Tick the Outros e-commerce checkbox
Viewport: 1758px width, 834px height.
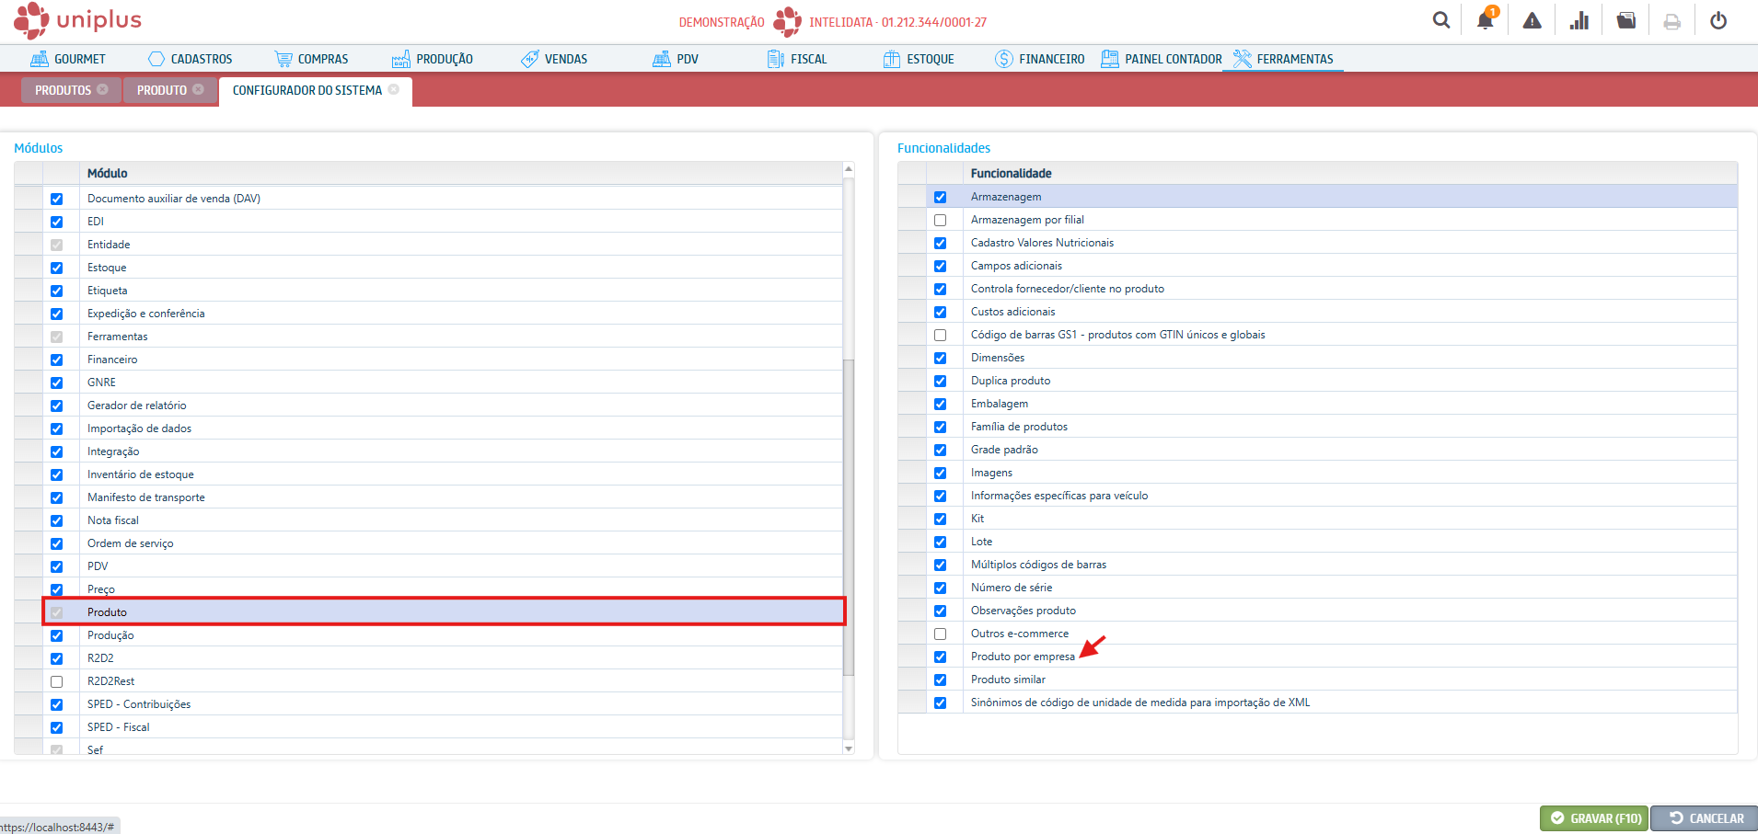coord(940,634)
